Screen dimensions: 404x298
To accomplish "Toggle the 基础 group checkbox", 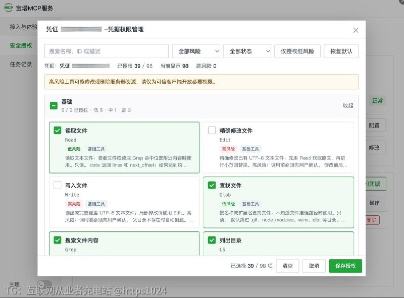I will pyautogui.click(x=54, y=105).
